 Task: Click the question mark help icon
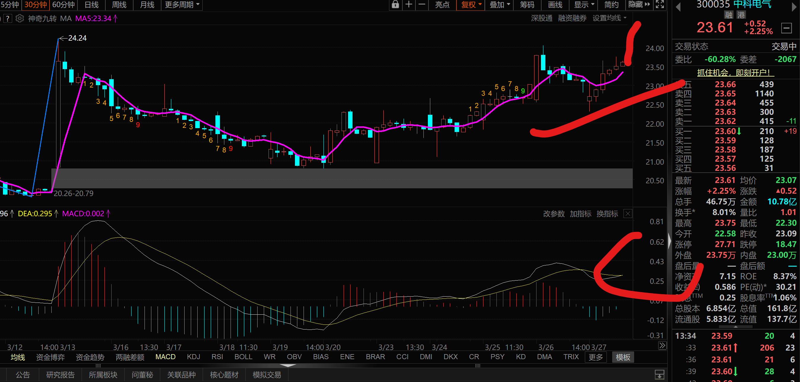pos(8,19)
